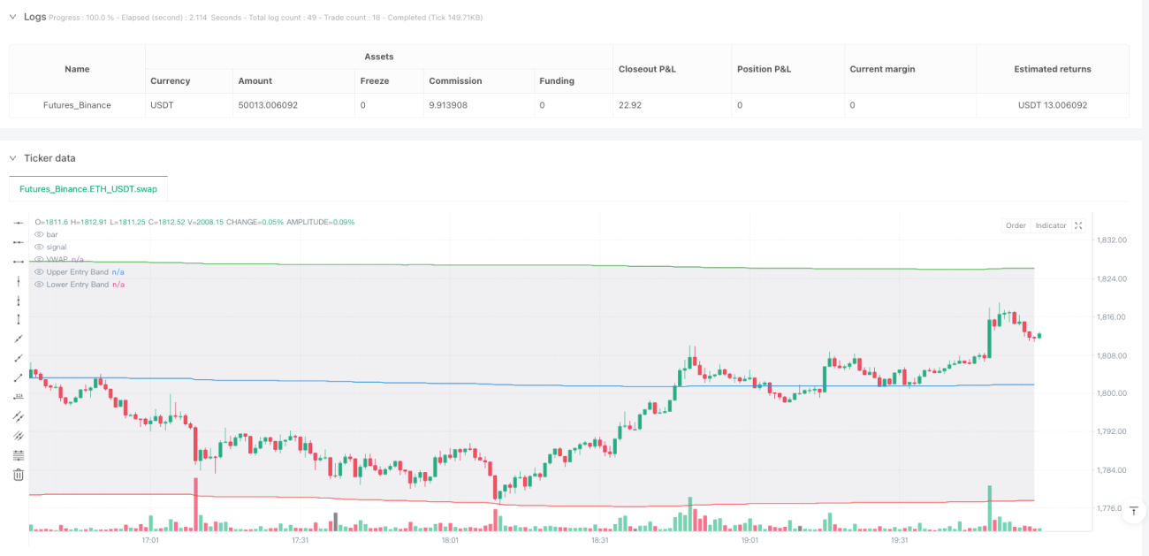Select the Fibonacci retracement lines tool

19,455
